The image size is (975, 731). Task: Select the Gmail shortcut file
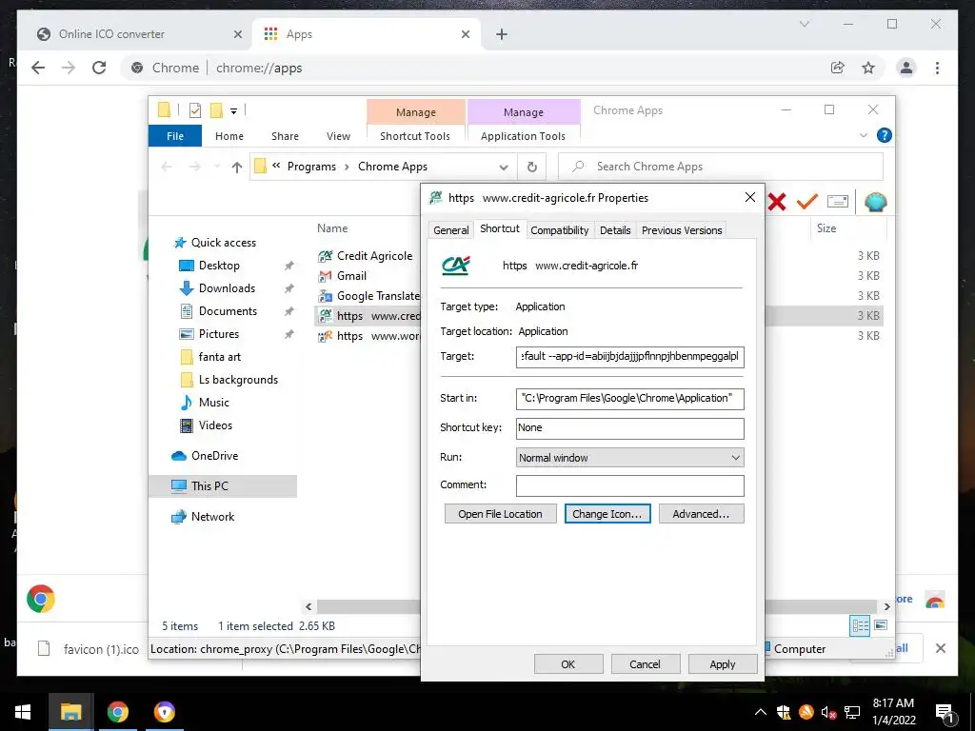(x=351, y=275)
